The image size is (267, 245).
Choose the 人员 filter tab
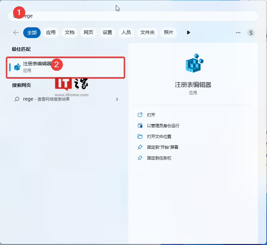pyautogui.click(x=126, y=33)
